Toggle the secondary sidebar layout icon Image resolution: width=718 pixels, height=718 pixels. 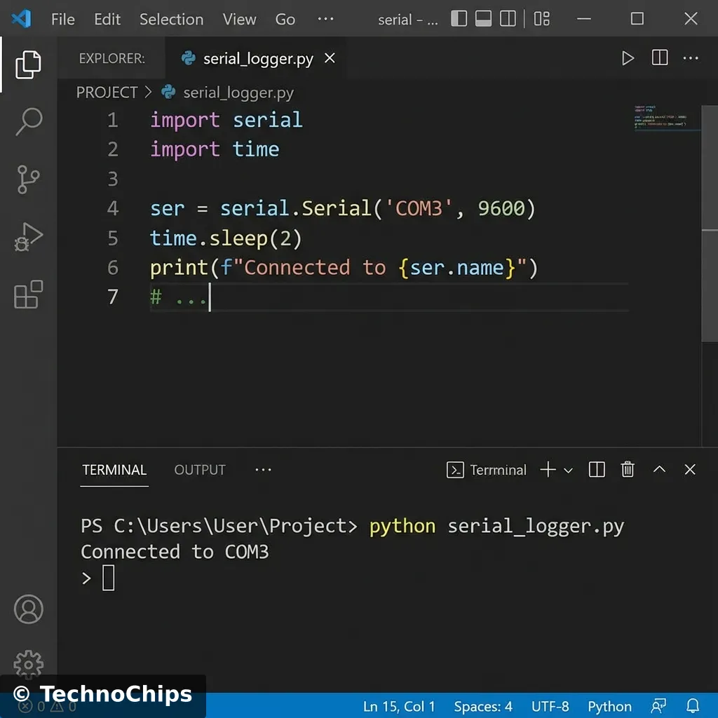508,19
